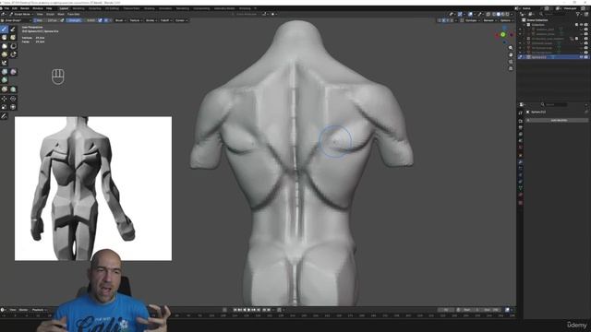The height and width of the screenshot is (332, 591).
Task: Open the sculpt Options dropdown
Action: [x=506, y=20]
